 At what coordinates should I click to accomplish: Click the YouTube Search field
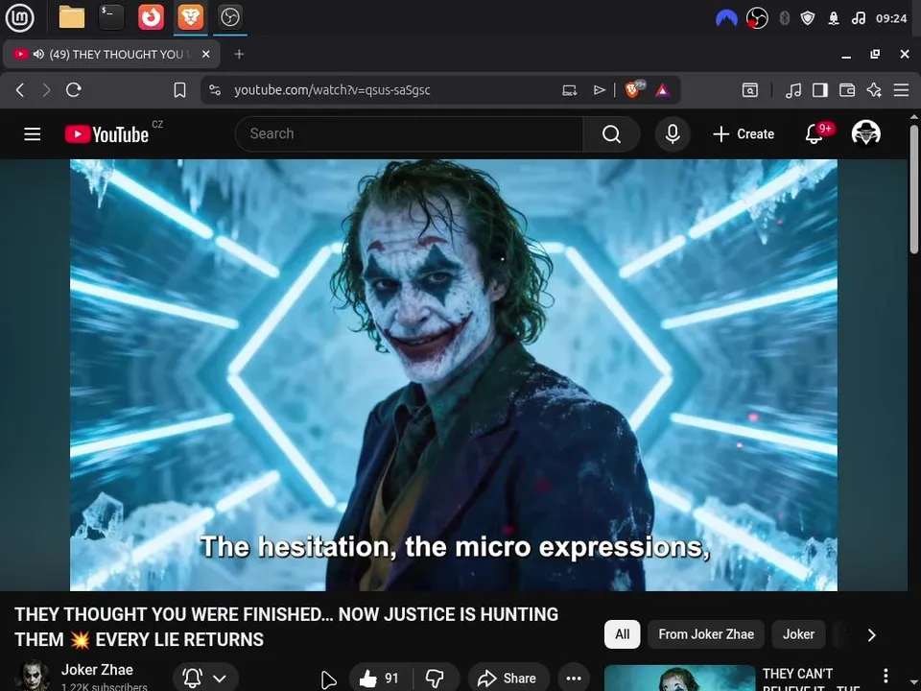(410, 134)
